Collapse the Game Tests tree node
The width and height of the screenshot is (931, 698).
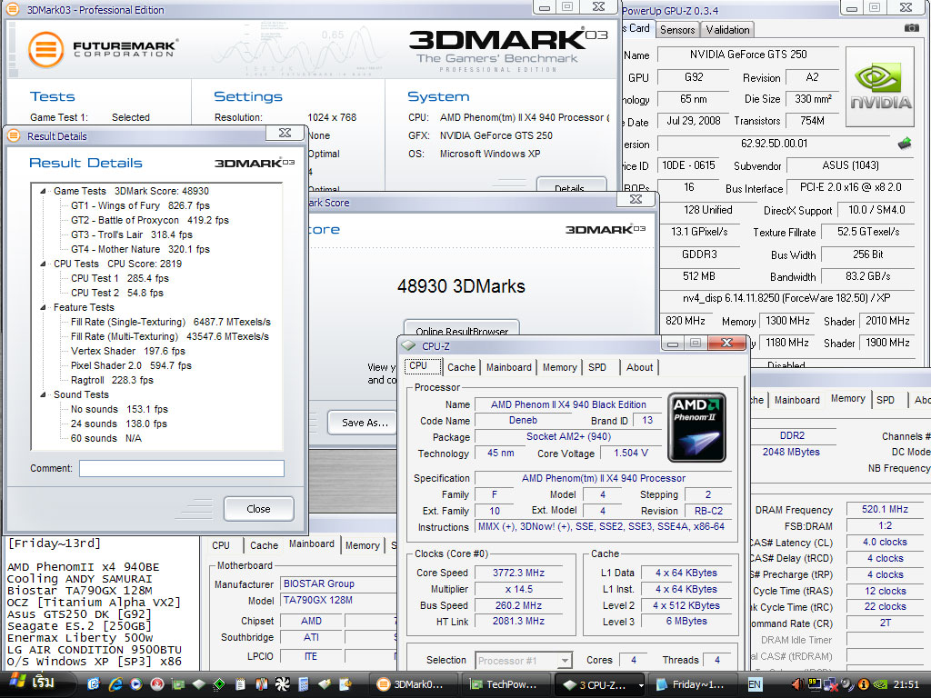click(x=44, y=191)
